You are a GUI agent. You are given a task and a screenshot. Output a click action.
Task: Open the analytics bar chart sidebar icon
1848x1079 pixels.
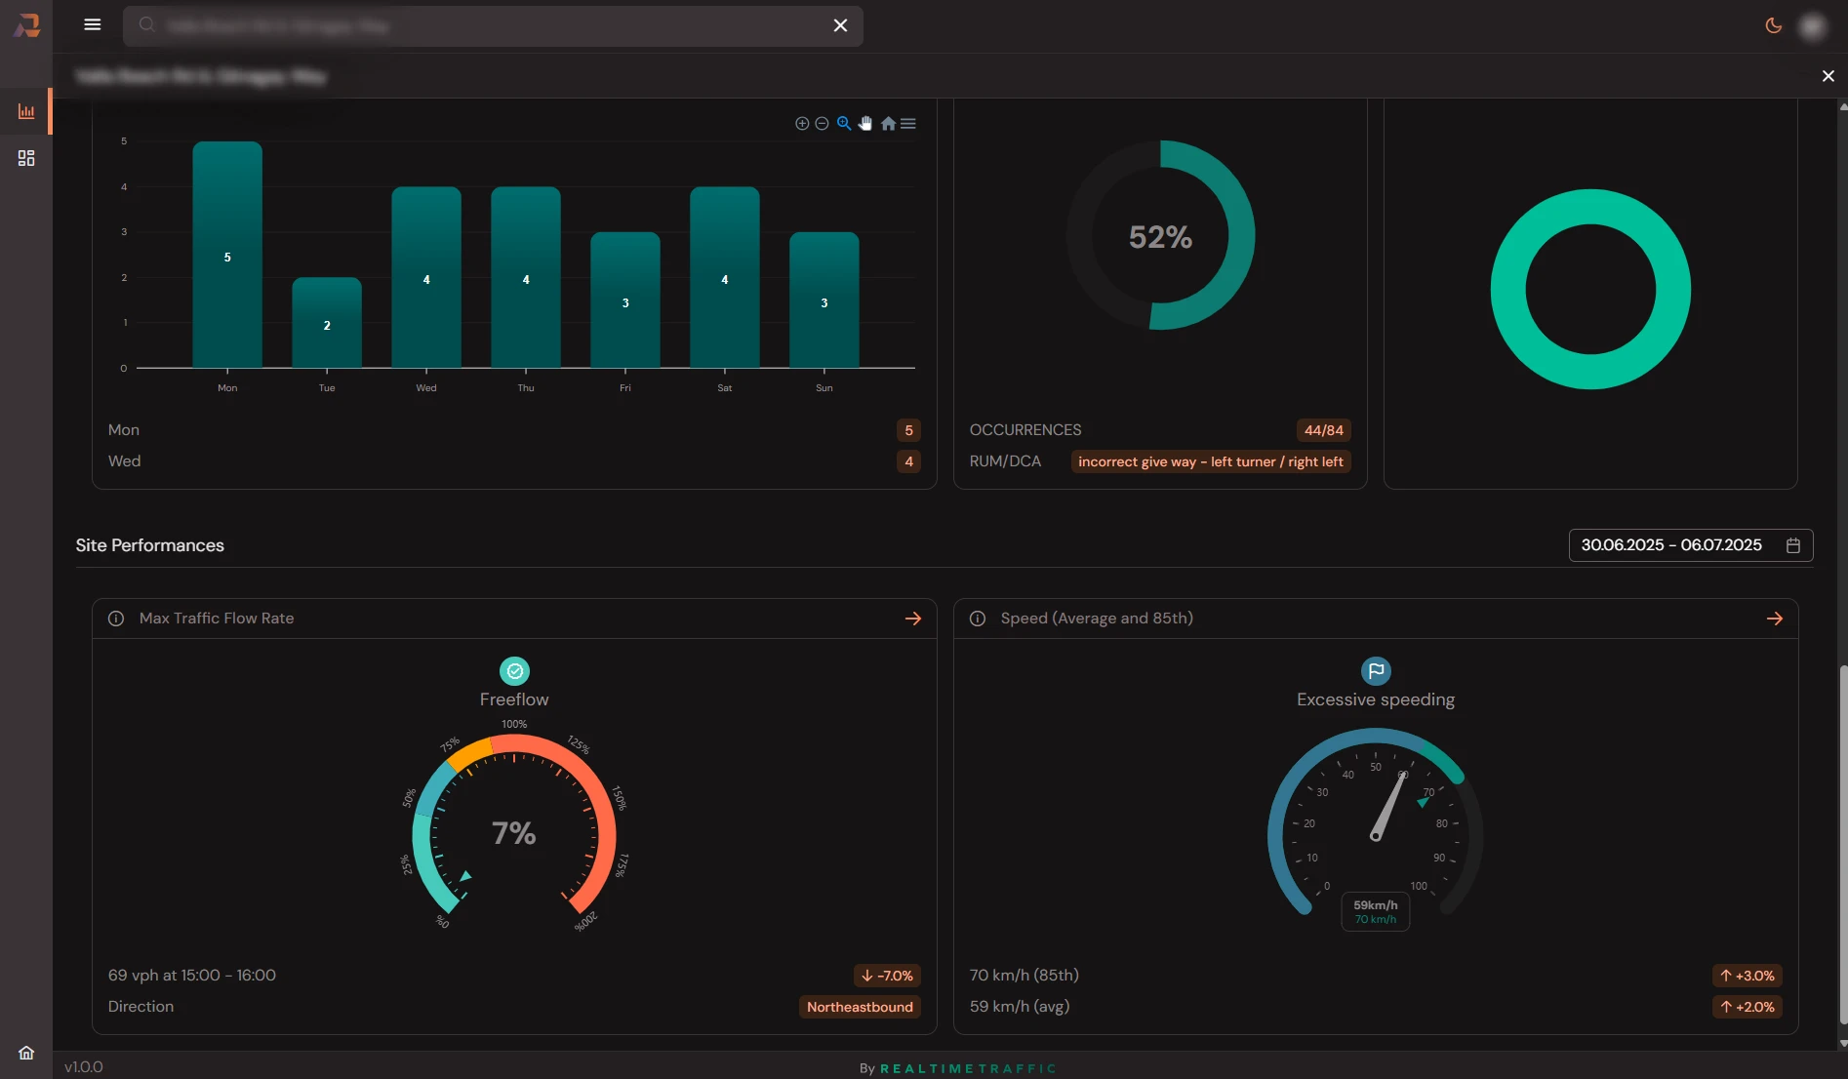pos(26,111)
